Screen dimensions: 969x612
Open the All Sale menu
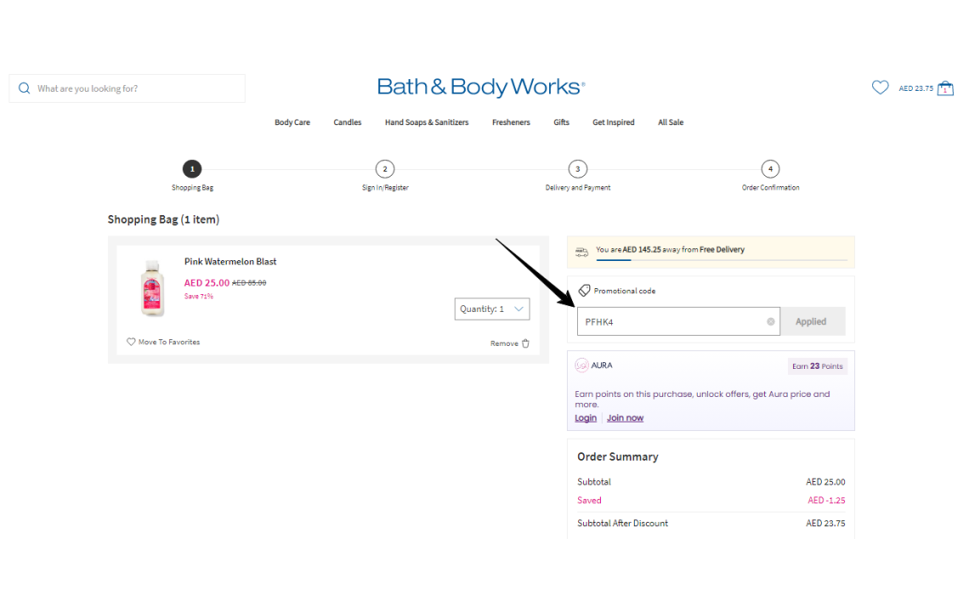pyautogui.click(x=671, y=122)
